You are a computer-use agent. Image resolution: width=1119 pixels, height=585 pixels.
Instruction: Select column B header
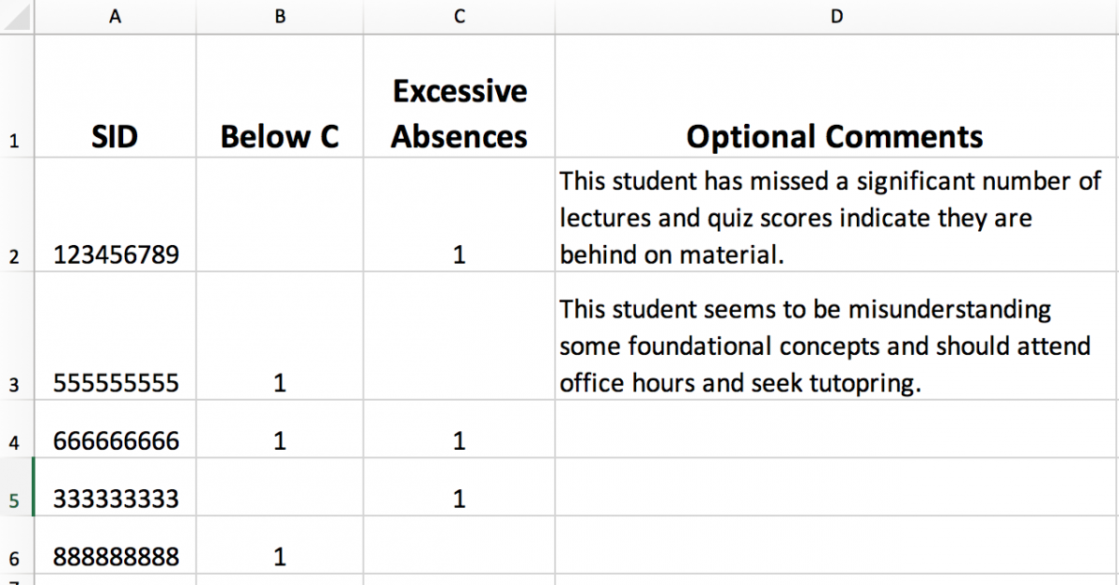pos(280,17)
